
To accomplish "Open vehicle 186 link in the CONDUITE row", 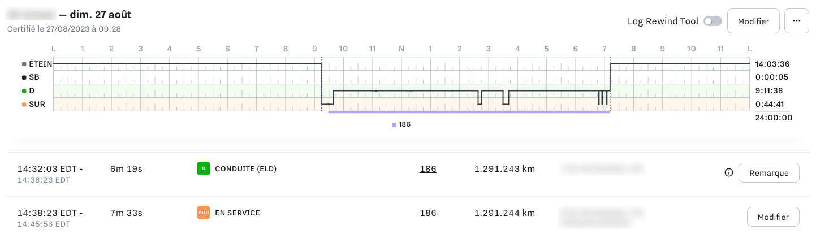I will (428, 168).
